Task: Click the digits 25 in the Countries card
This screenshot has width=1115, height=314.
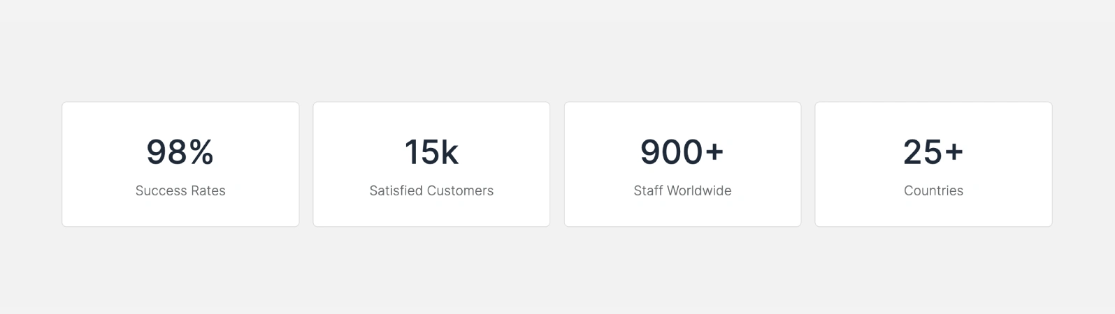Action: click(x=923, y=152)
